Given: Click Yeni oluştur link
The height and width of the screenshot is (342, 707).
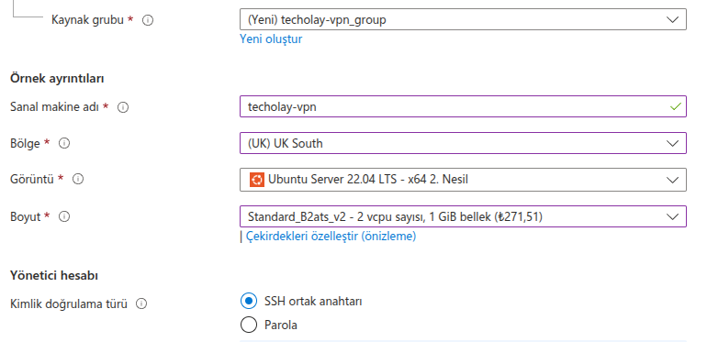Looking at the screenshot, I should pos(271,39).
